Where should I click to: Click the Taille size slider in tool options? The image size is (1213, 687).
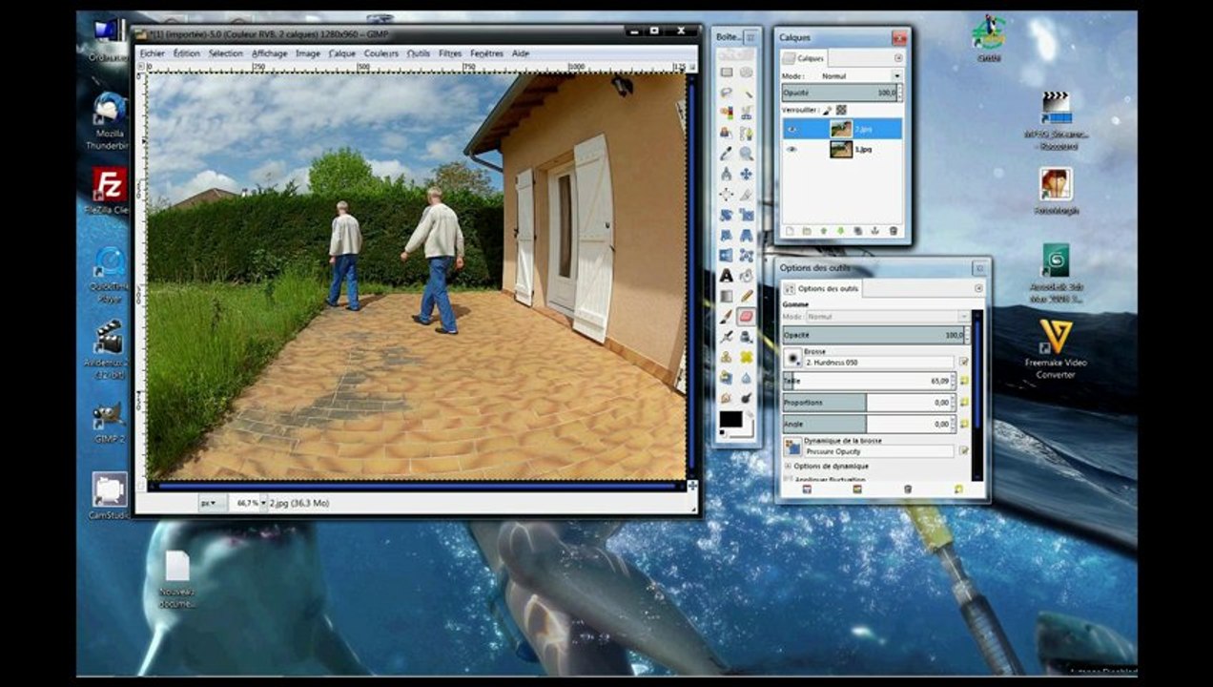click(x=870, y=382)
